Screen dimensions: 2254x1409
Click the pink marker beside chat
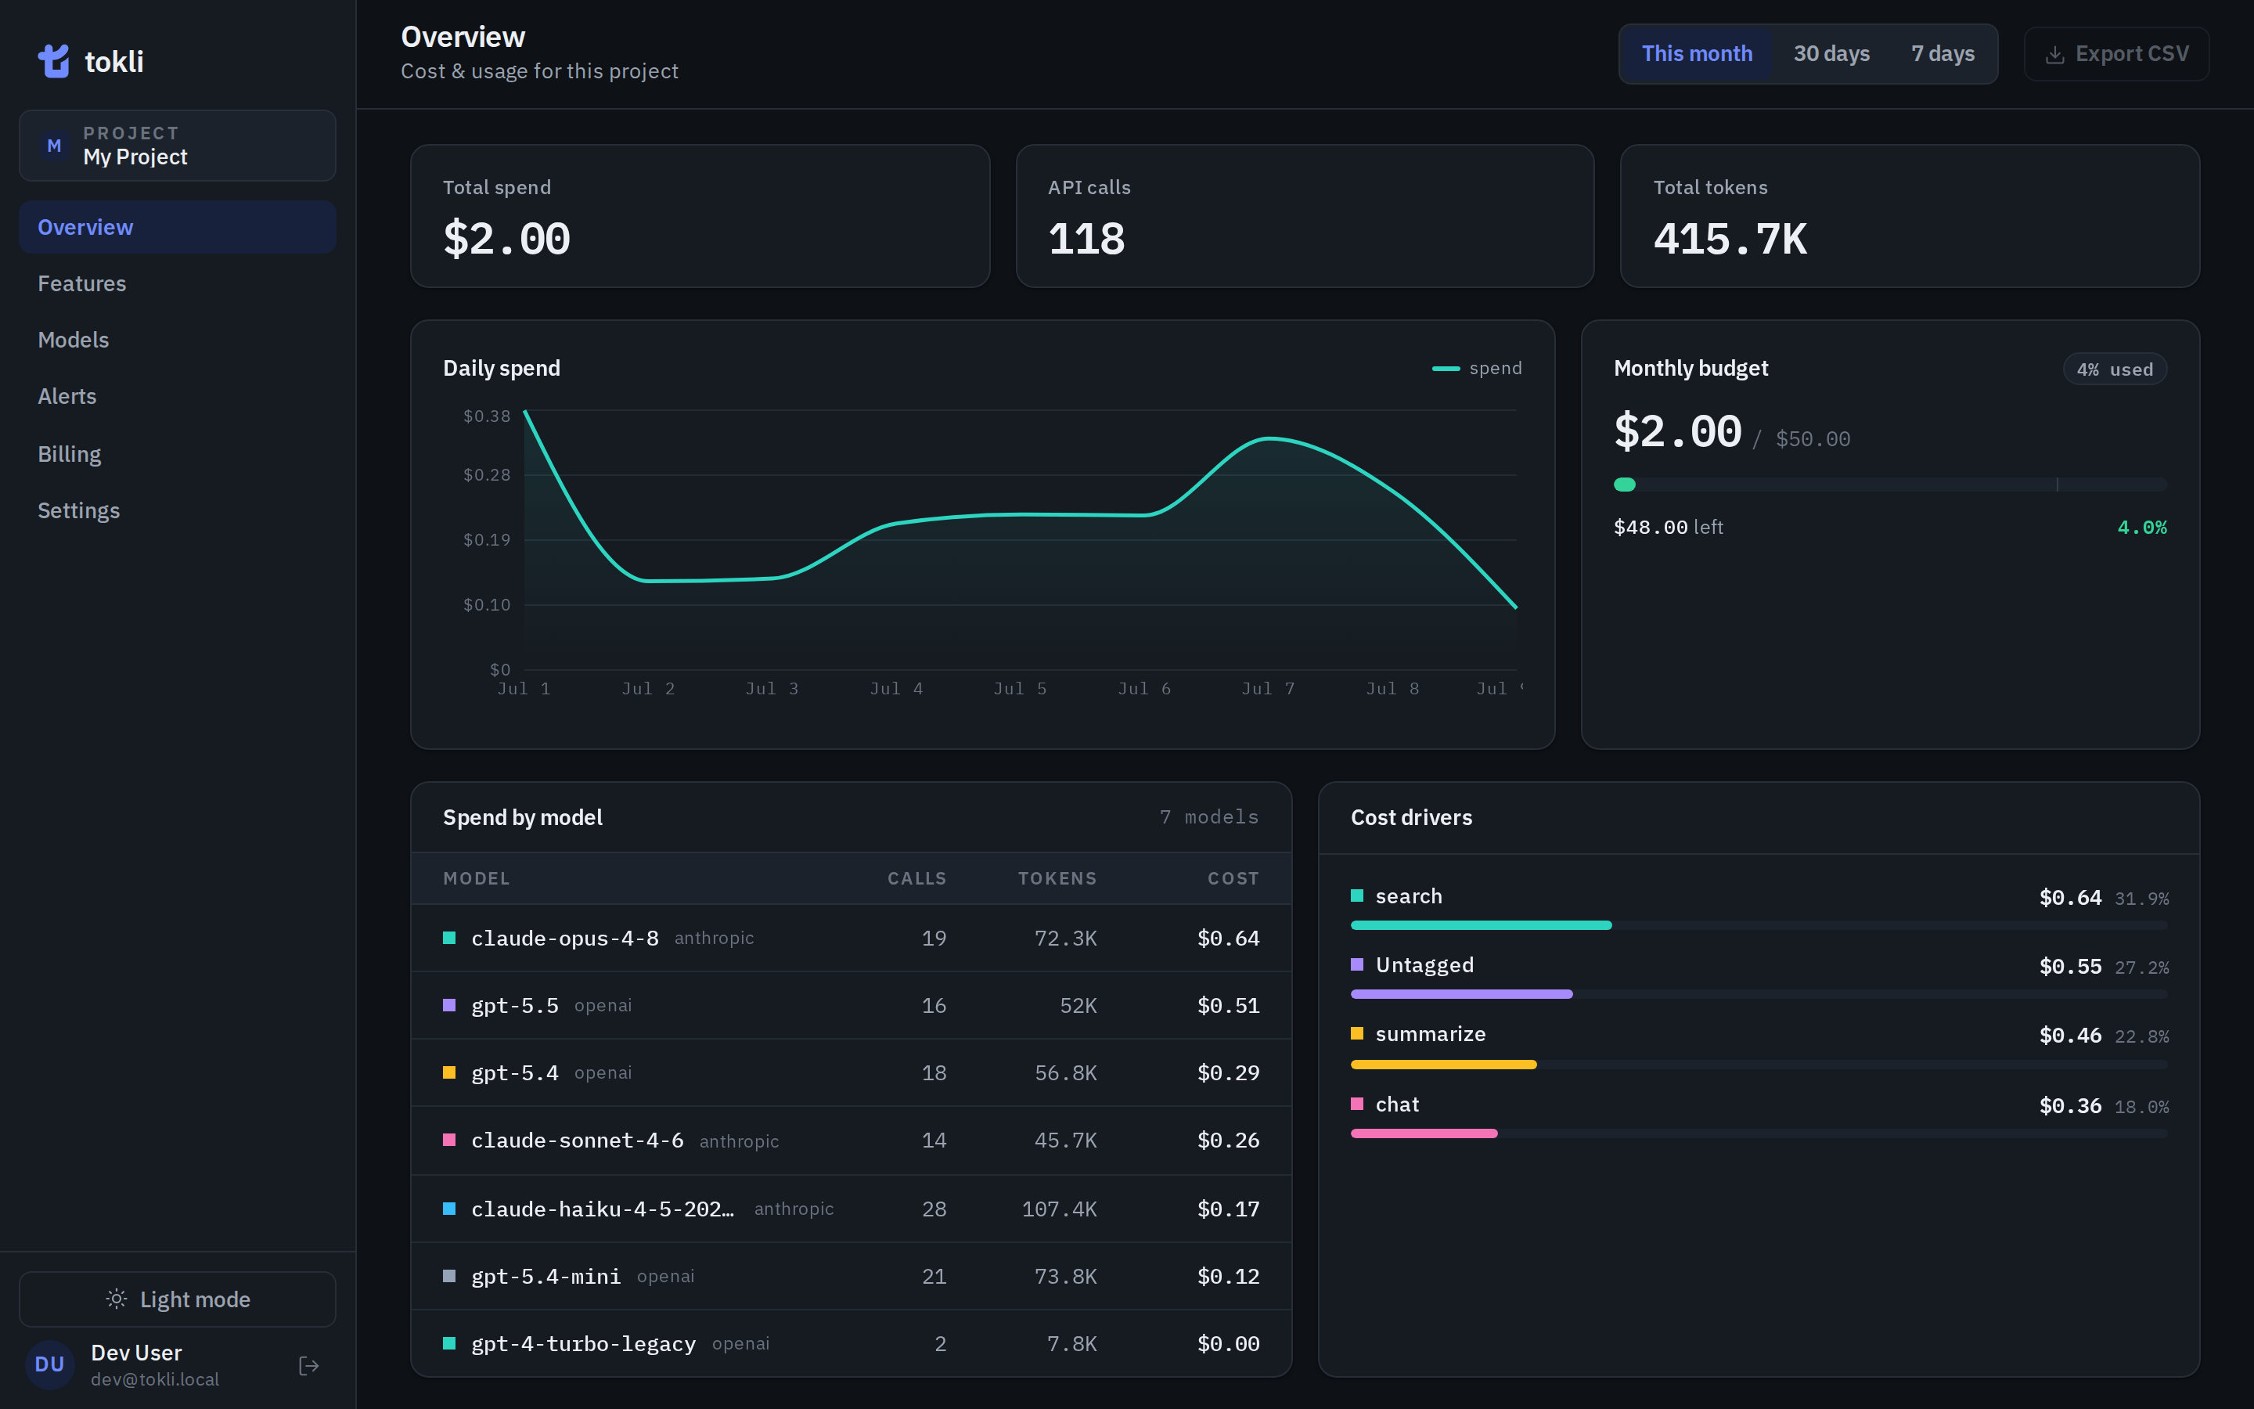(x=1357, y=1104)
